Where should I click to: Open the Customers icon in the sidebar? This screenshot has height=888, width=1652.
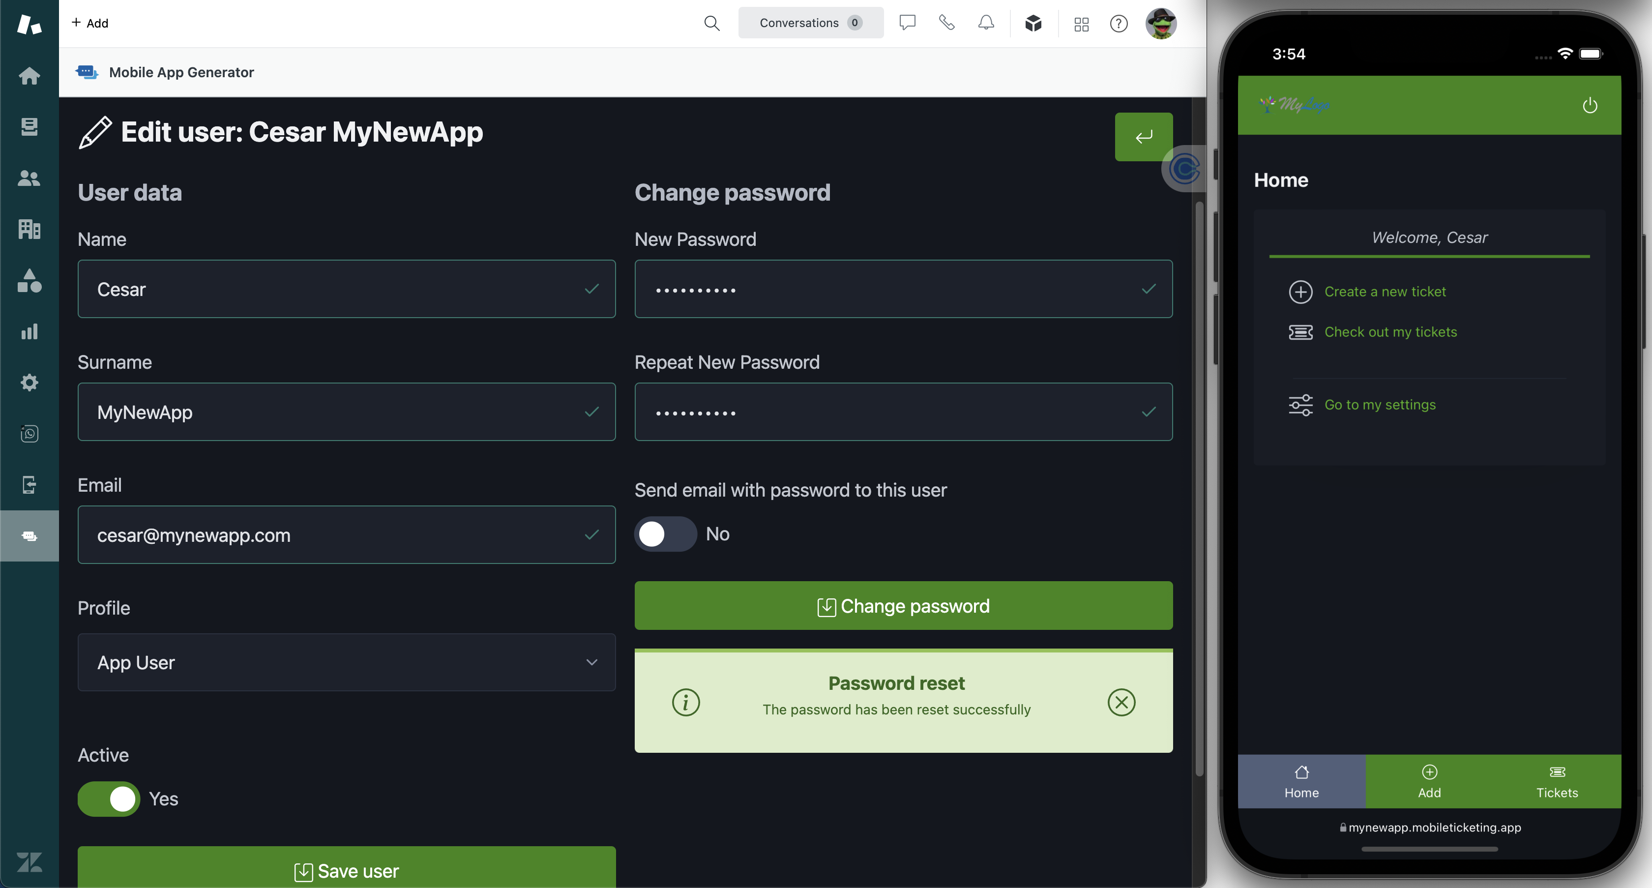(x=29, y=178)
